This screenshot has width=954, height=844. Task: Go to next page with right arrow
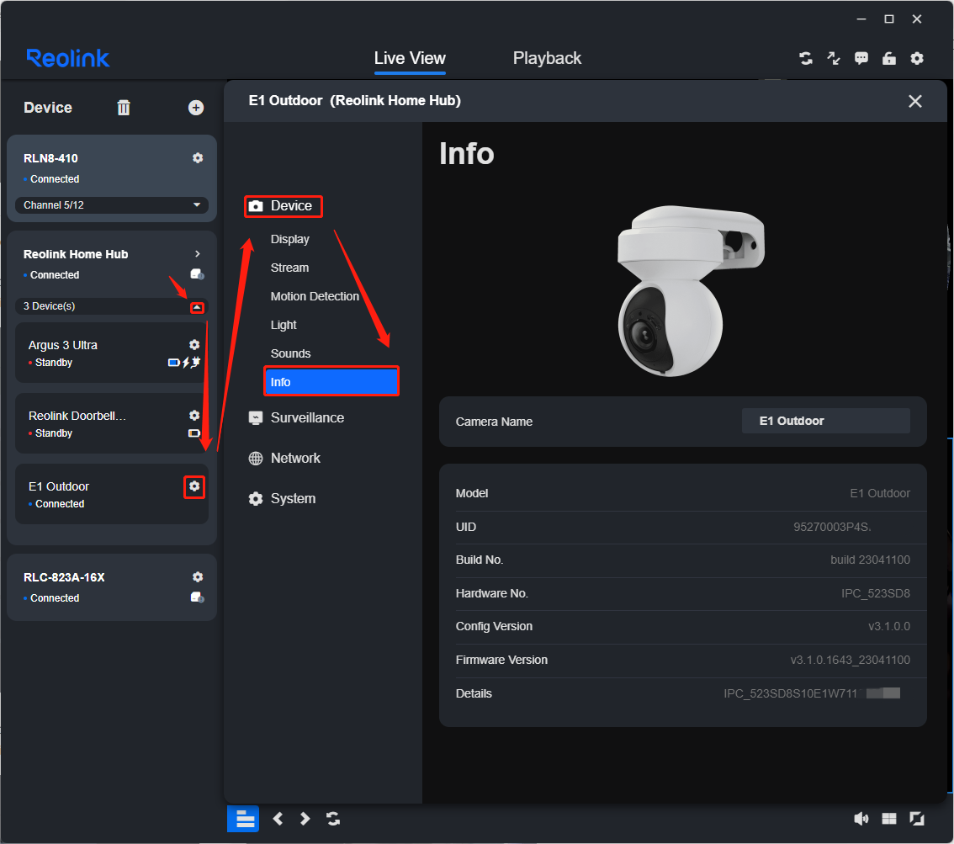point(305,819)
